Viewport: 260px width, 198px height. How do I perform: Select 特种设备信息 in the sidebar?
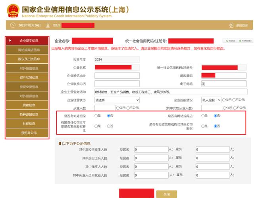[27, 114]
